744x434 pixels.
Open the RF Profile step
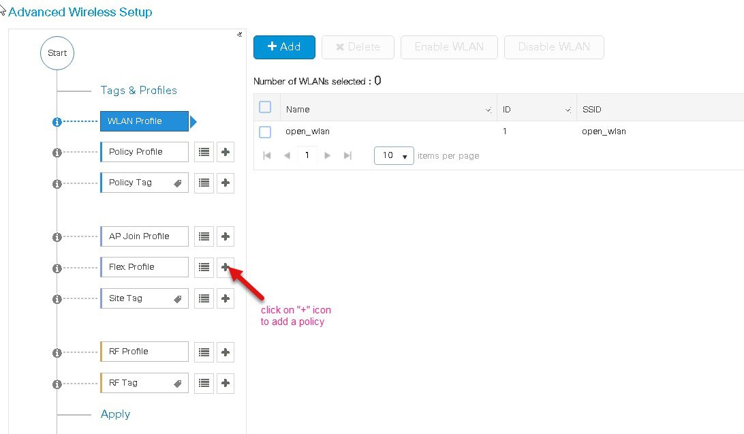click(x=144, y=352)
